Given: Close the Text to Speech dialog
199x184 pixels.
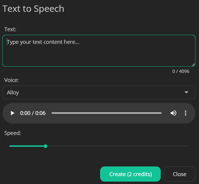Looking at the screenshot, I should pyautogui.click(x=179, y=174).
